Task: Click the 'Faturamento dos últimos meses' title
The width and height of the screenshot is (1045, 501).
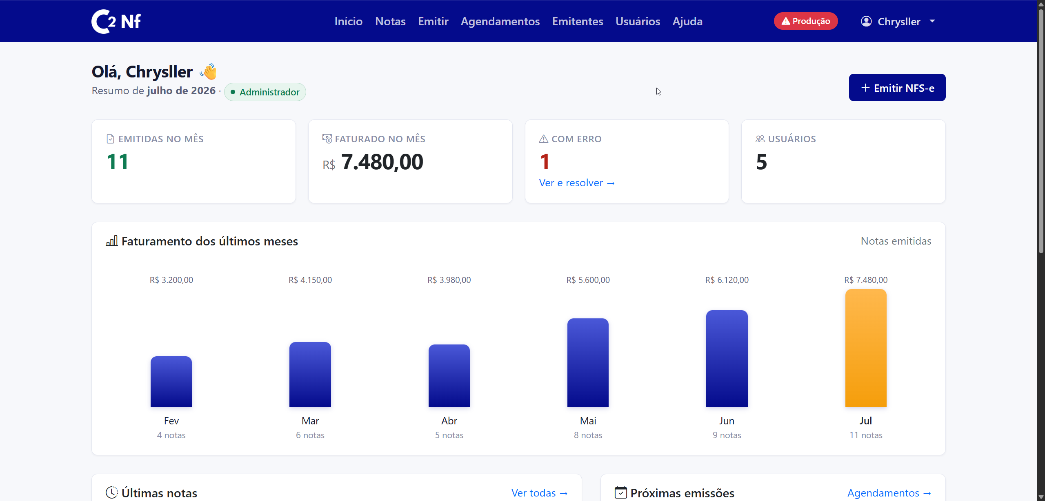Action: click(x=210, y=241)
